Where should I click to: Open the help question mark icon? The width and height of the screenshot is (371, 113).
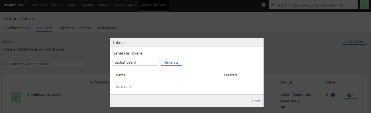pyautogui.click(x=264, y=5)
